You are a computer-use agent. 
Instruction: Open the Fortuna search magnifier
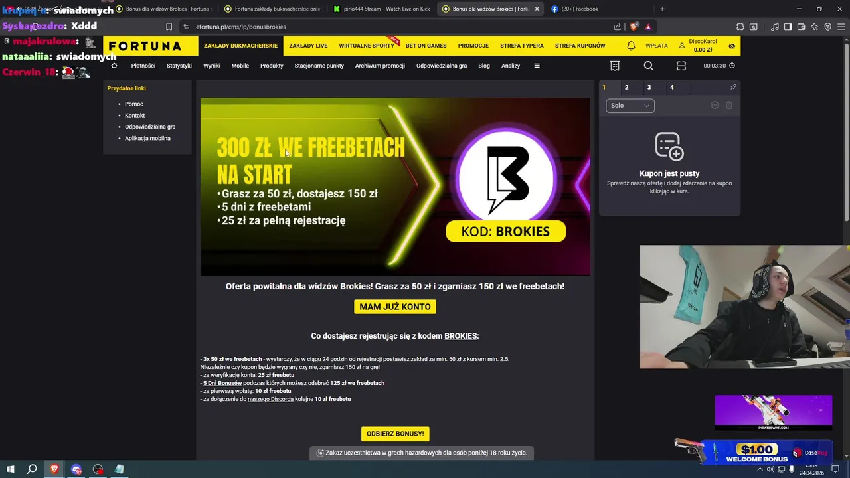649,66
